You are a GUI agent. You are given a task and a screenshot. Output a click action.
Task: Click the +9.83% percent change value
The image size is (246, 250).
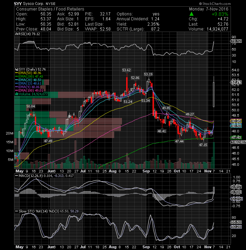[220, 14]
